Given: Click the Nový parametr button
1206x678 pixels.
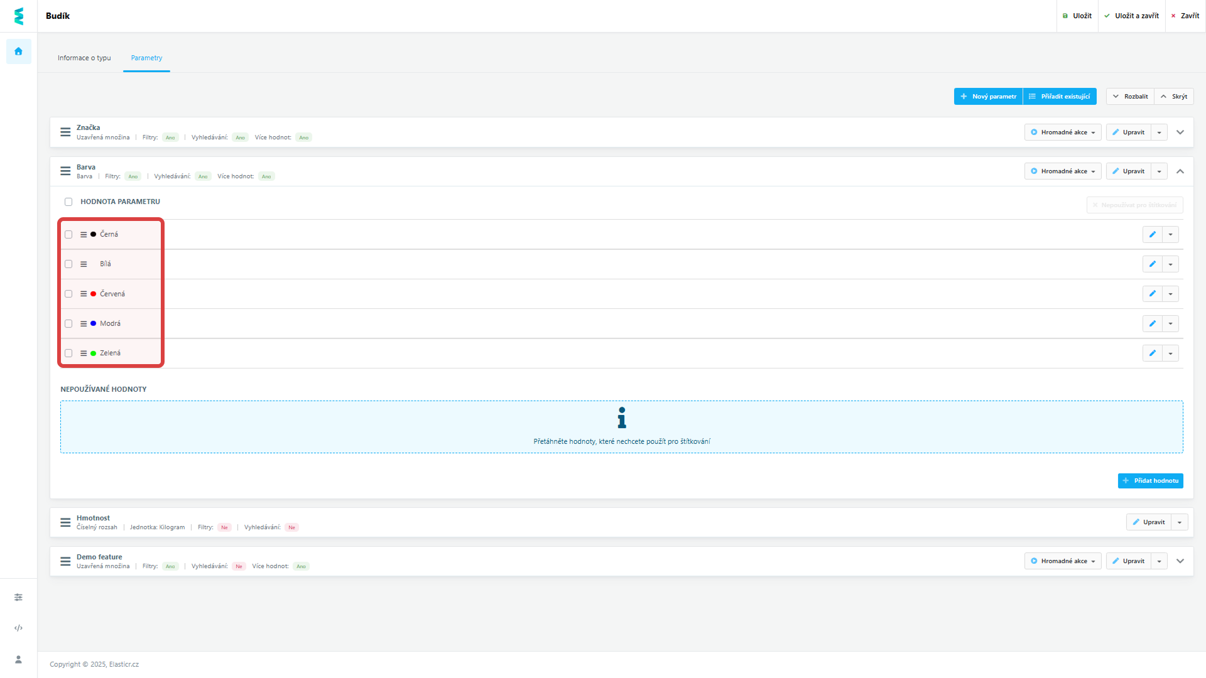Looking at the screenshot, I should 988,96.
